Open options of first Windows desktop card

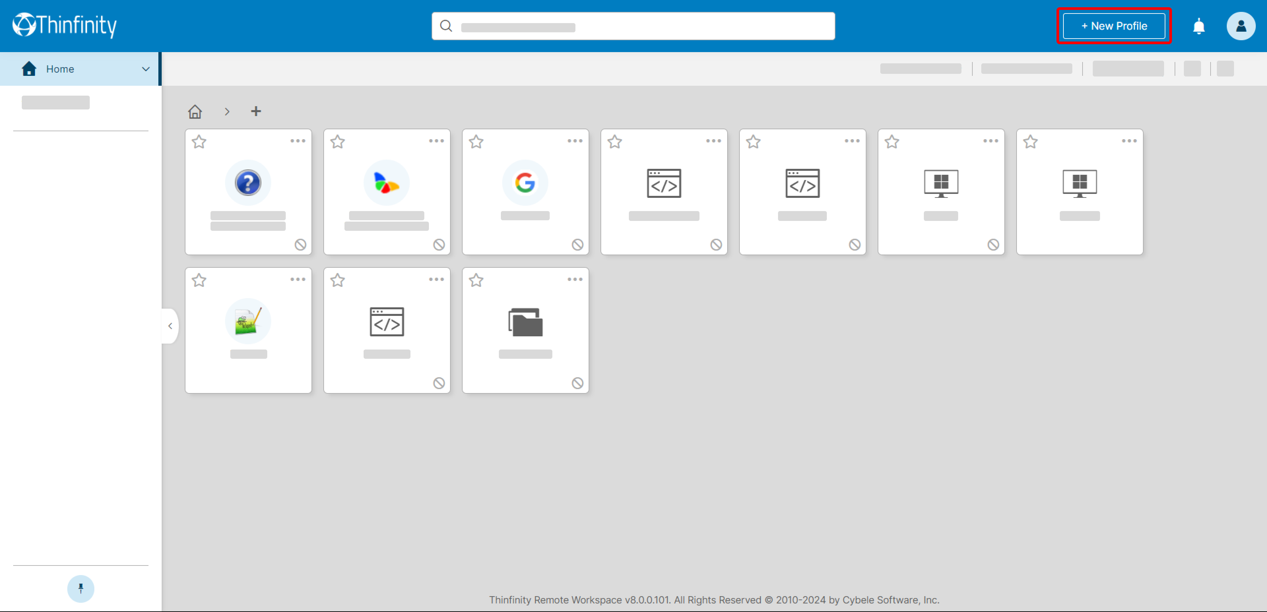pyautogui.click(x=991, y=141)
